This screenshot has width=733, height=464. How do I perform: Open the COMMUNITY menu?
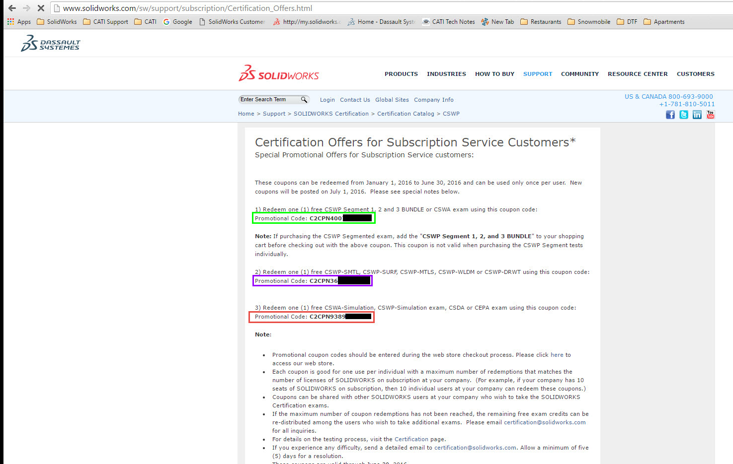(x=580, y=74)
